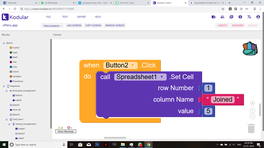The height and width of the screenshot is (148, 264).
Task: Click Show Warnings button
Action: coord(66,131)
